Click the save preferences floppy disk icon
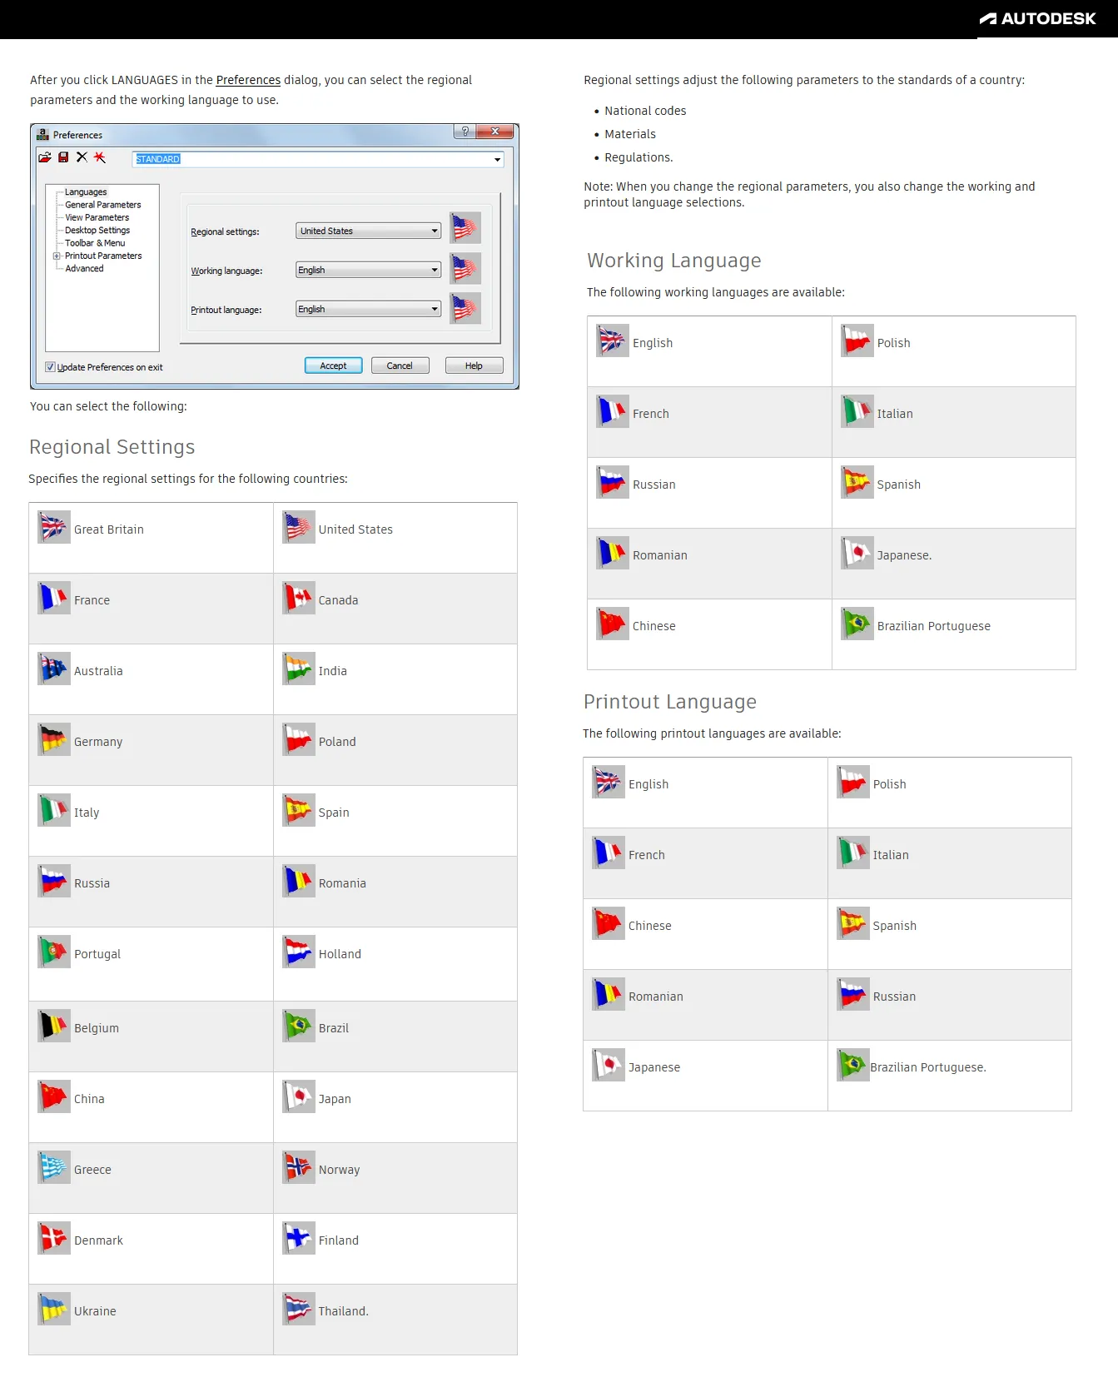The width and height of the screenshot is (1118, 1382). click(x=63, y=157)
